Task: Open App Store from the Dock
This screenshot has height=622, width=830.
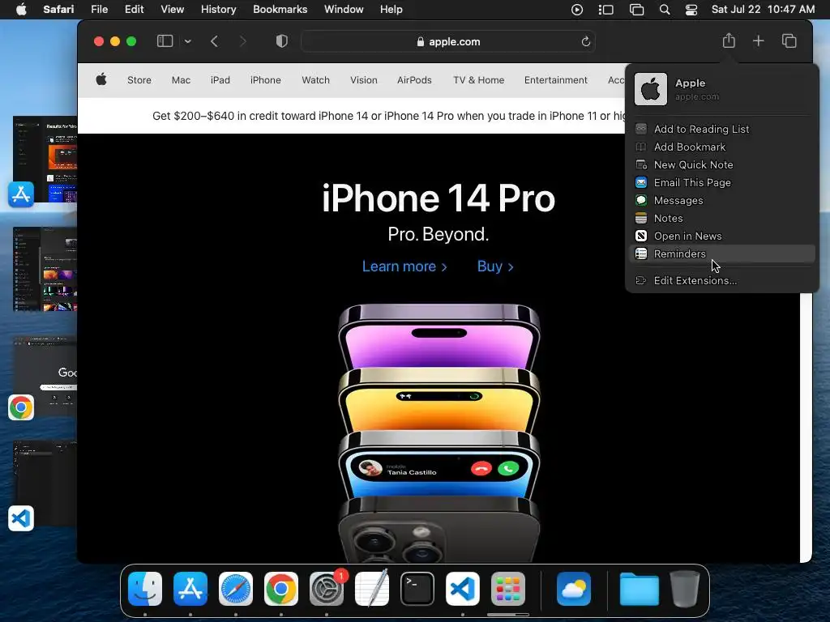Action: coord(190,589)
